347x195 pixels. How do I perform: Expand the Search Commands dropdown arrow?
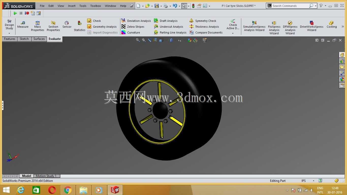316,6
